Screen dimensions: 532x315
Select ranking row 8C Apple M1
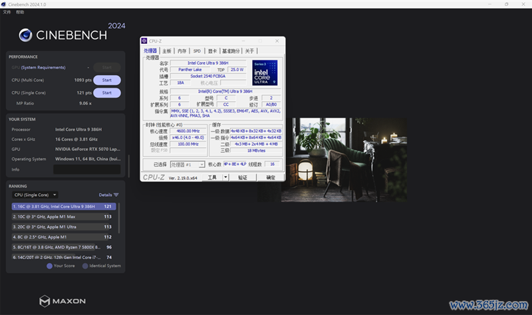click(64, 237)
